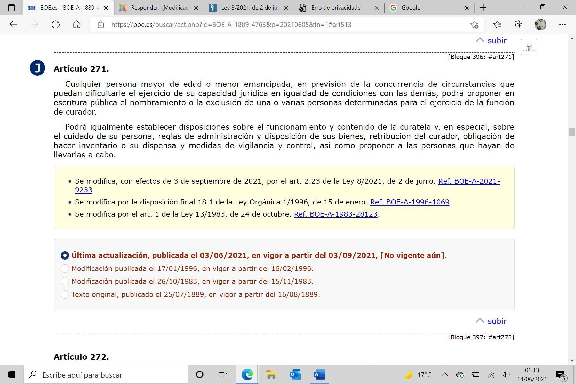
Task: Open the Ref. BOE-A-1996-1069 link
Action: tap(410, 202)
